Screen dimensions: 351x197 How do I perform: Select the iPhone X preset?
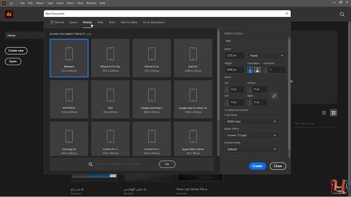(69, 58)
